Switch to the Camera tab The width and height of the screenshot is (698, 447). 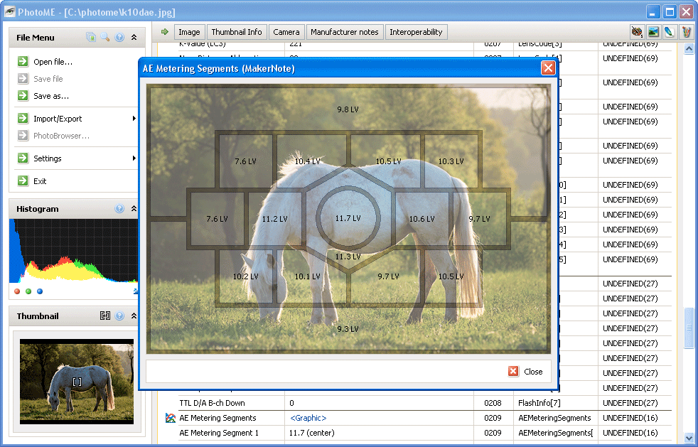(286, 32)
